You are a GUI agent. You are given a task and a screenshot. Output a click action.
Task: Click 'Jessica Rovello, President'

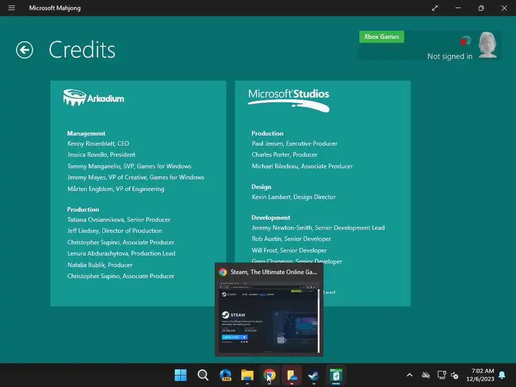pos(101,155)
